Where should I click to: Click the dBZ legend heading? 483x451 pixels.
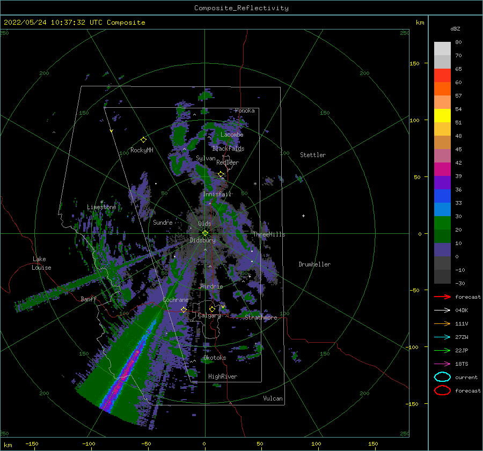[455, 28]
